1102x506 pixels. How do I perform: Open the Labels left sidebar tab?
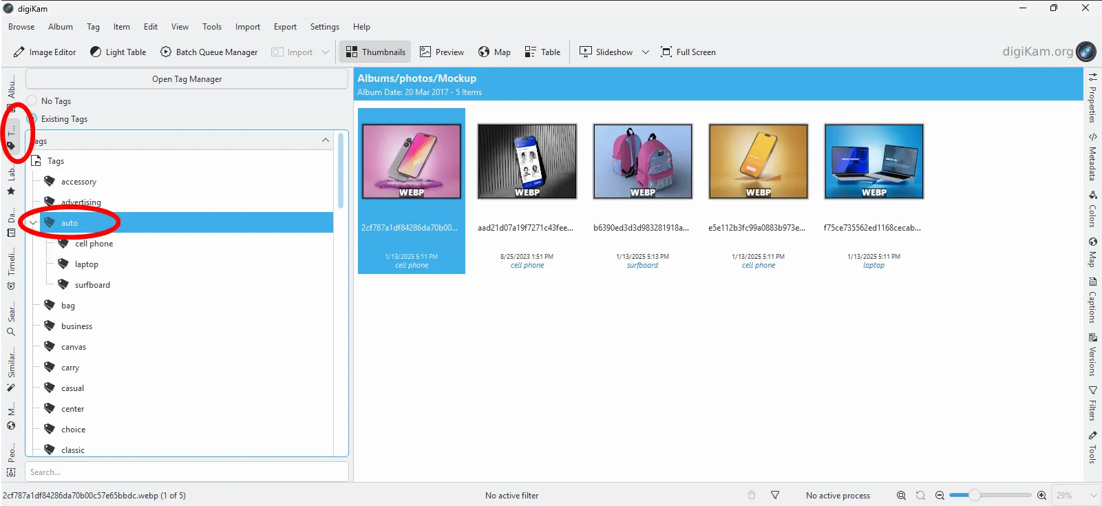click(11, 180)
